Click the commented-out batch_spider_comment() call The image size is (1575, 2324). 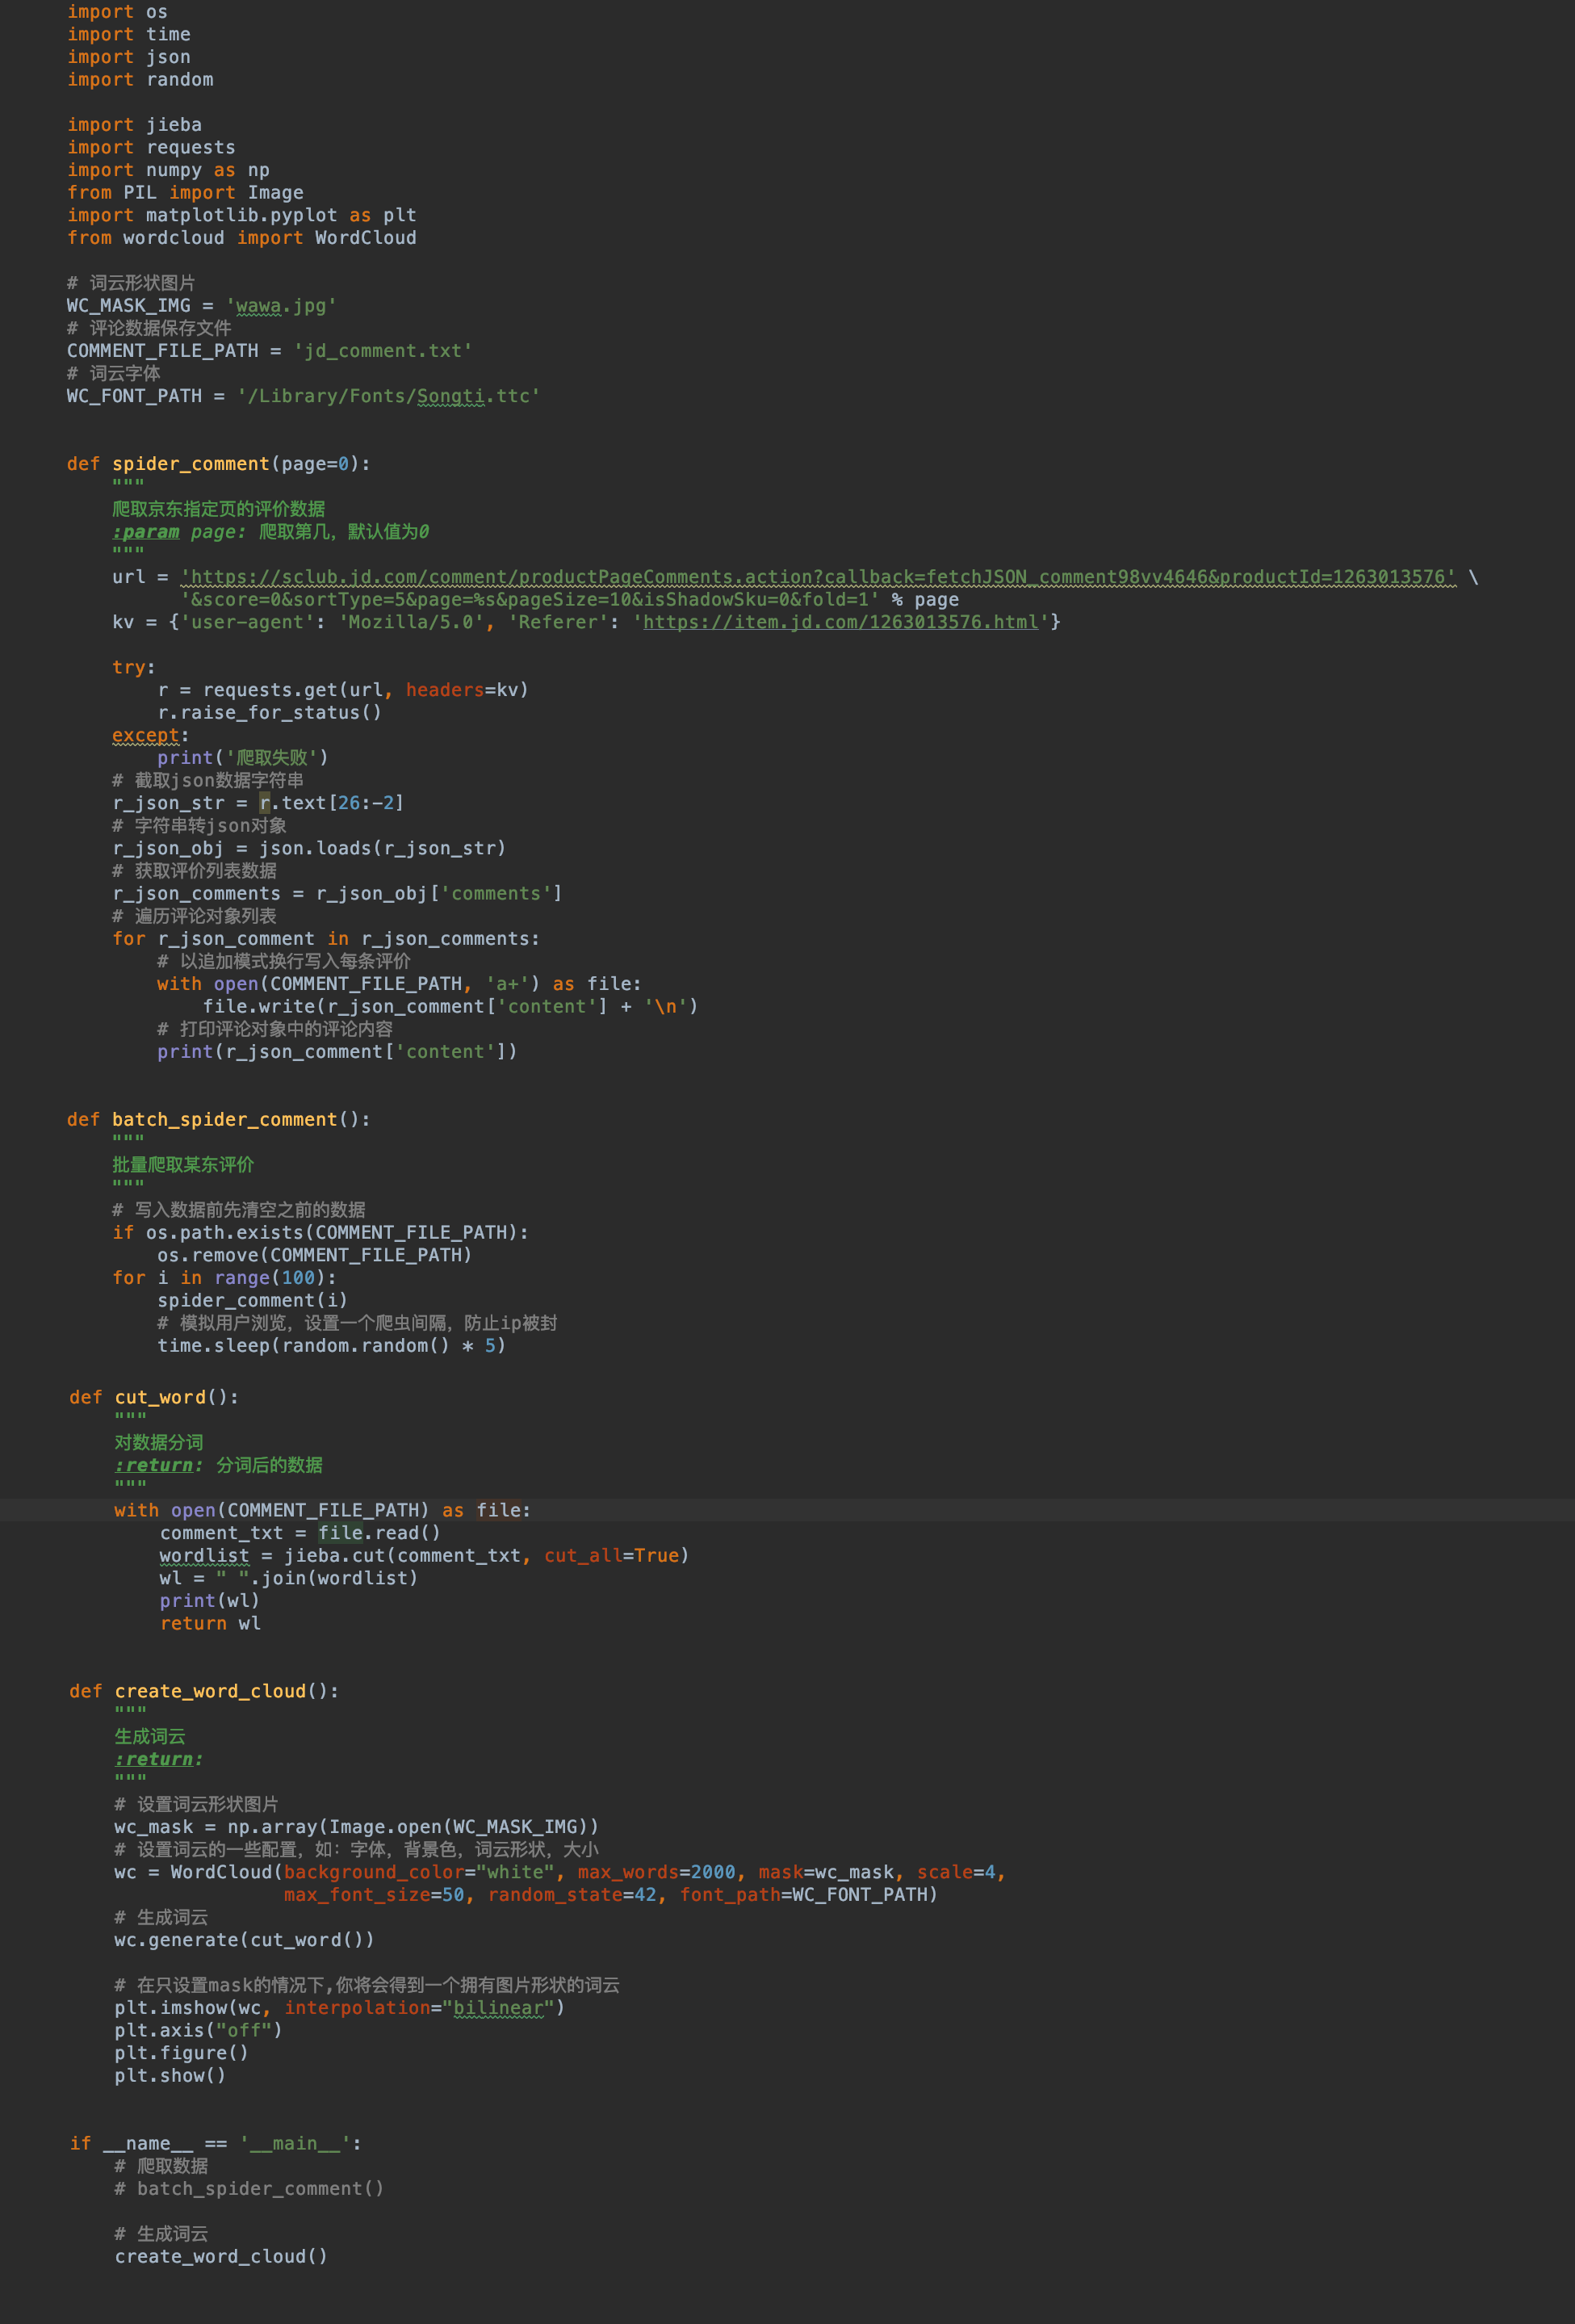tap(260, 2188)
